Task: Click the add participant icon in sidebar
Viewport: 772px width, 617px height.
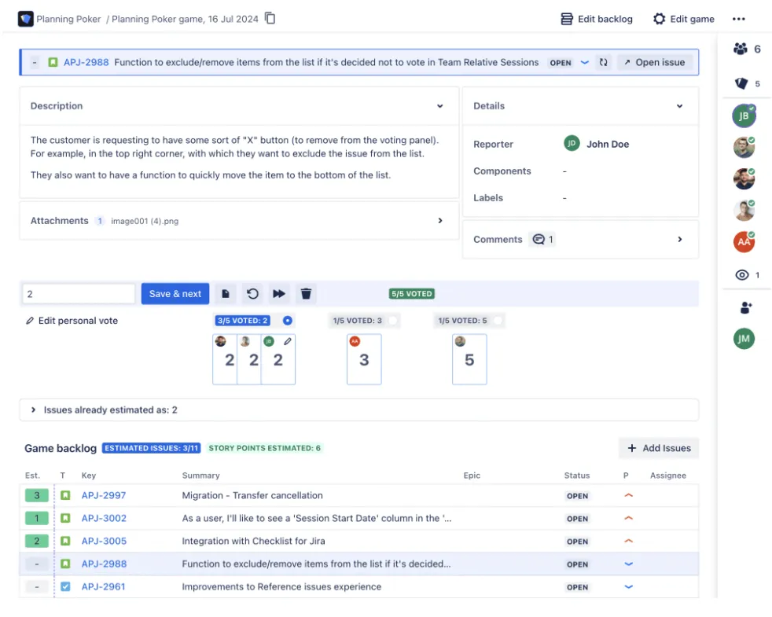Action: (745, 308)
